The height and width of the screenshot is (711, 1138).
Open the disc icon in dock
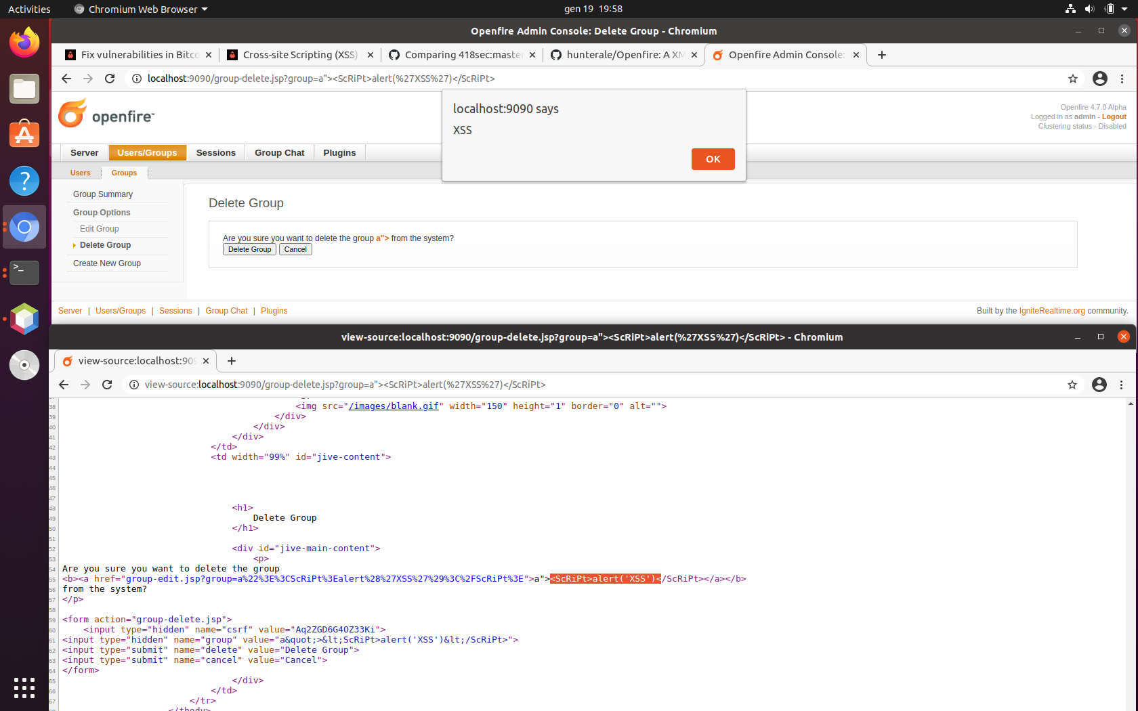coord(24,365)
